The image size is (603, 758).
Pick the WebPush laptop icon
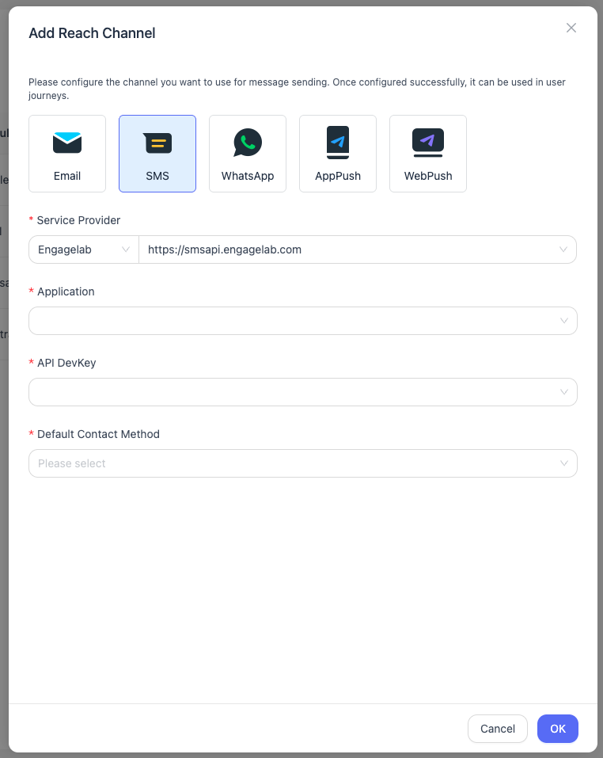[428, 143]
